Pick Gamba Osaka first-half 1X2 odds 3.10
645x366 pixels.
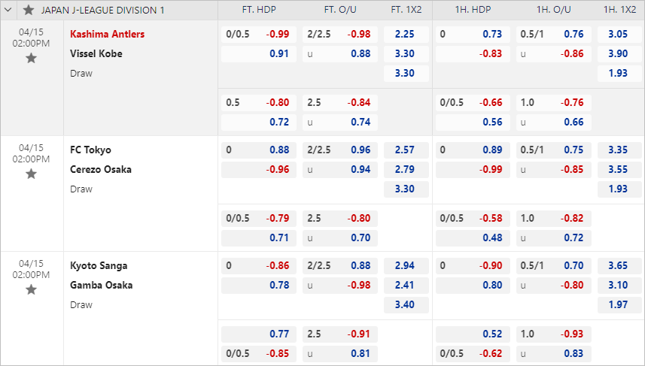619,286
